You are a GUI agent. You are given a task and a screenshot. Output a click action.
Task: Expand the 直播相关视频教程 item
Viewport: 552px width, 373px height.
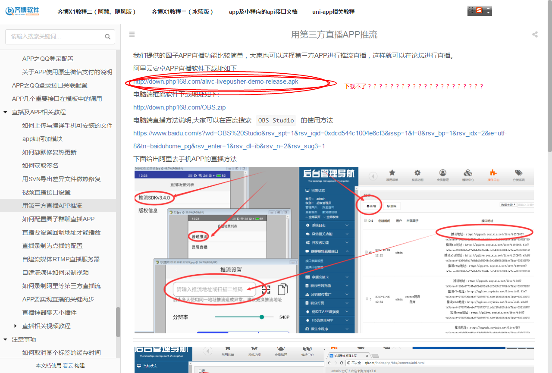16,326
